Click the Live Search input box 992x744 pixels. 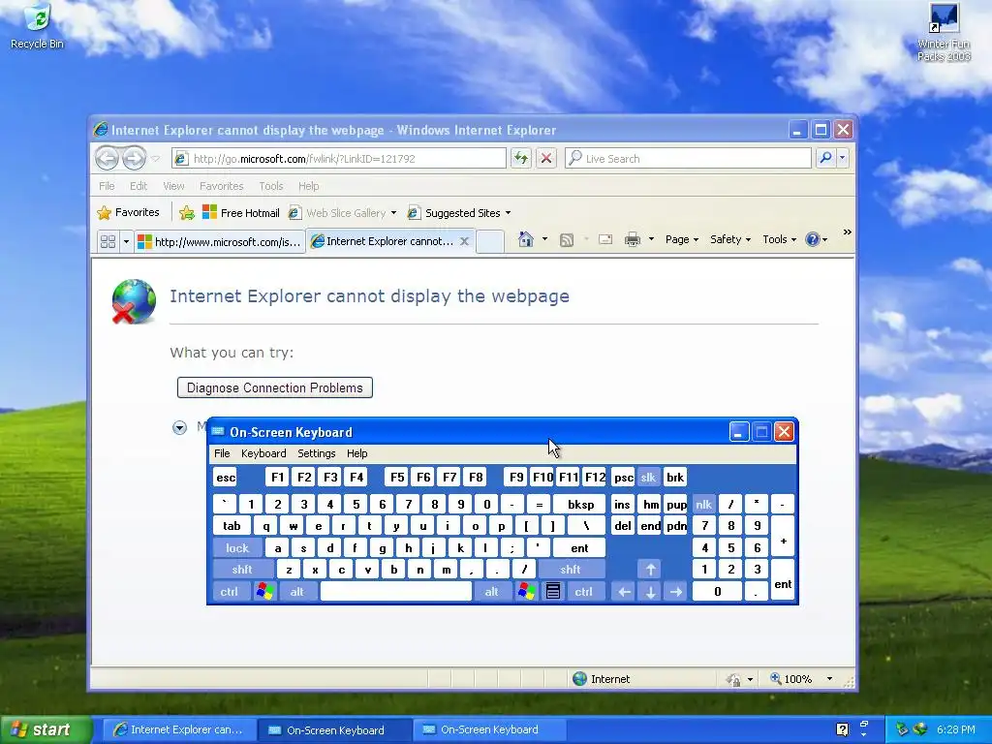point(689,158)
